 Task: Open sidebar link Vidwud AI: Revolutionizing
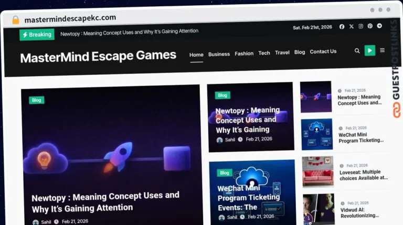click(359, 212)
